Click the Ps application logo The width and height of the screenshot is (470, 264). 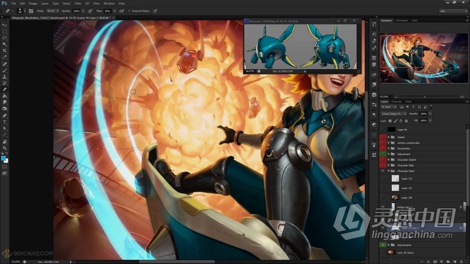point(4,3)
